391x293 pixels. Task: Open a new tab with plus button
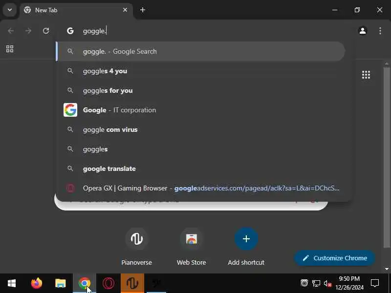point(143,10)
